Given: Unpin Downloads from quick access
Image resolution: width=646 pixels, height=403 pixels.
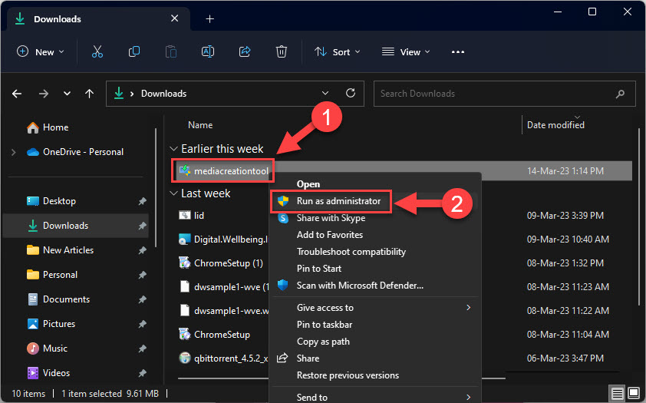Looking at the screenshot, I should (142, 226).
